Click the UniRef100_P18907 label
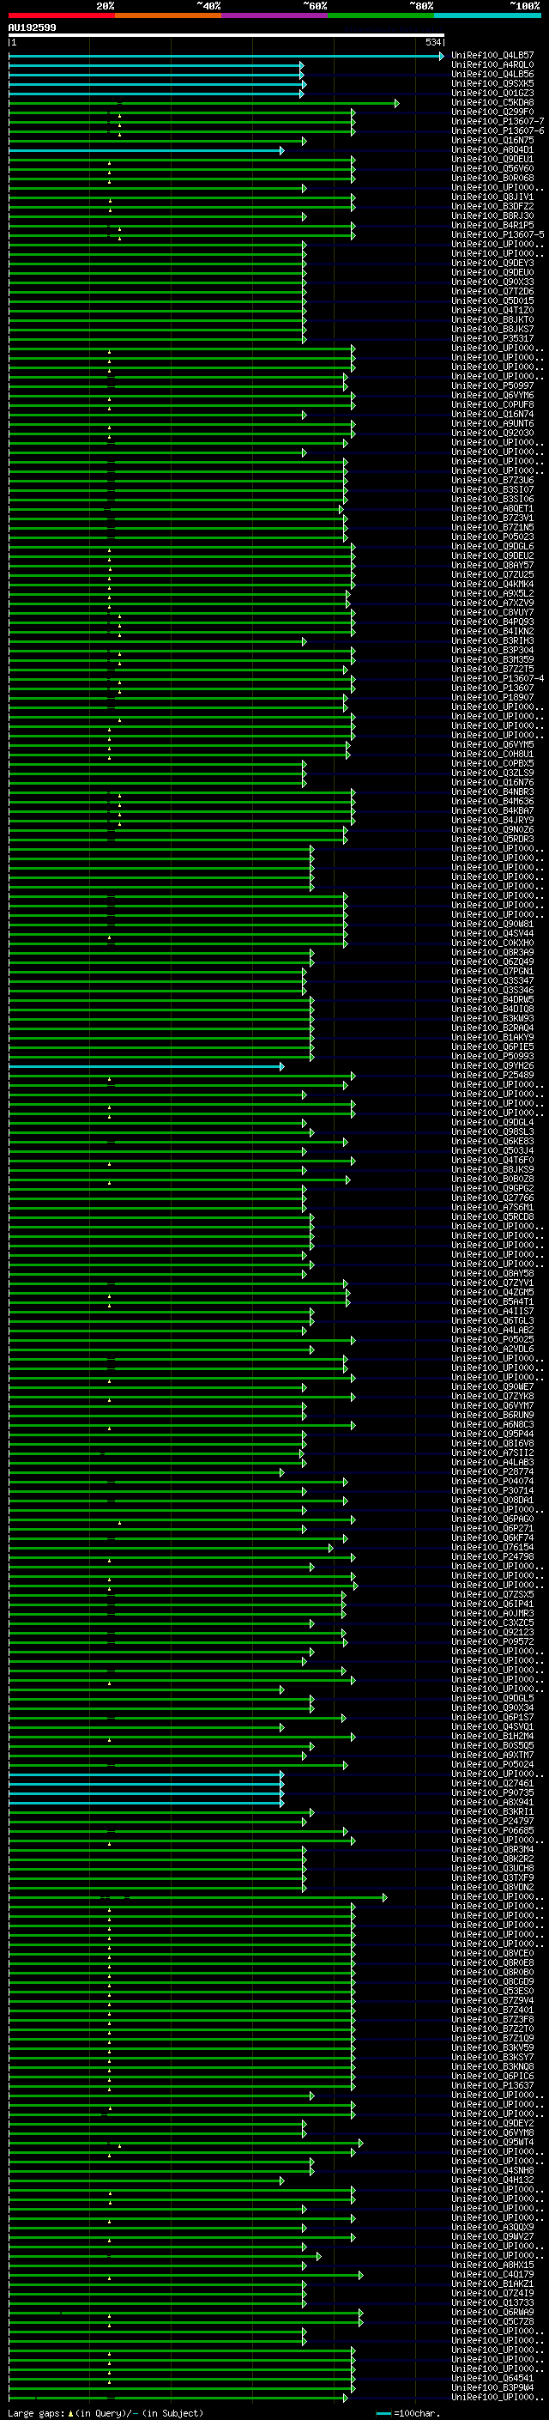The image size is (549, 2420). tap(492, 698)
